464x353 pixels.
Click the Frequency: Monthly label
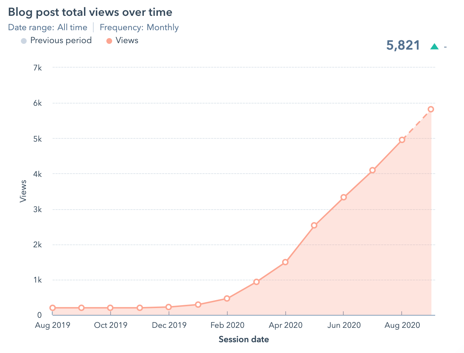pyautogui.click(x=139, y=27)
